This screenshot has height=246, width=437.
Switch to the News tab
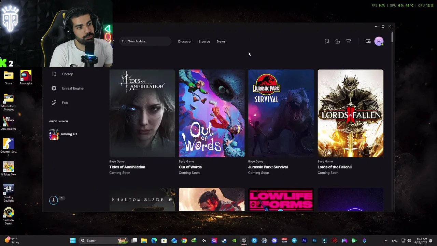(x=221, y=41)
